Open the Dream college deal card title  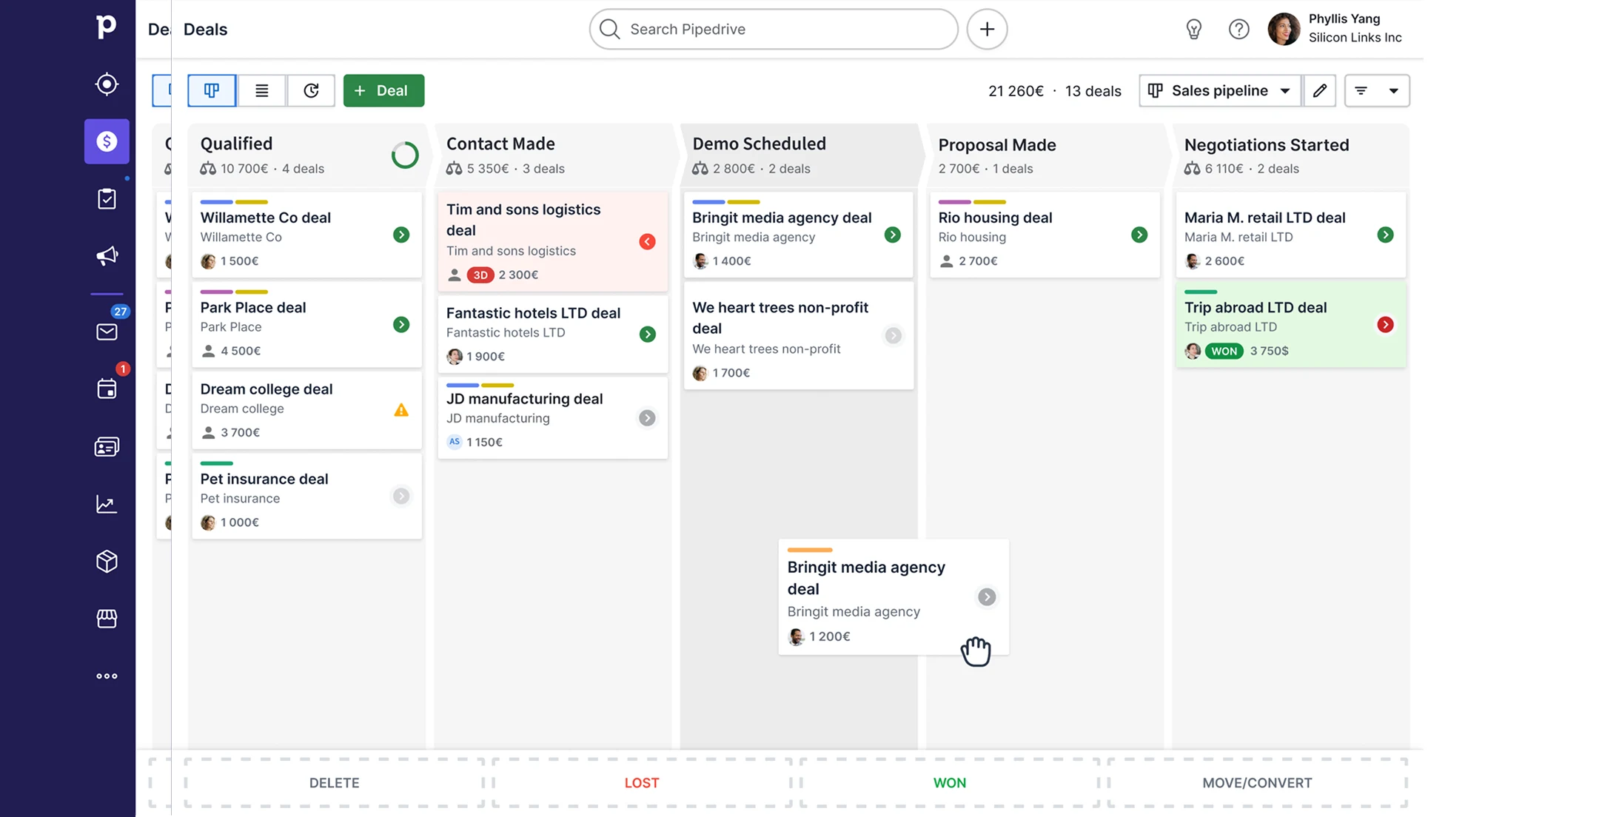pos(266,389)
